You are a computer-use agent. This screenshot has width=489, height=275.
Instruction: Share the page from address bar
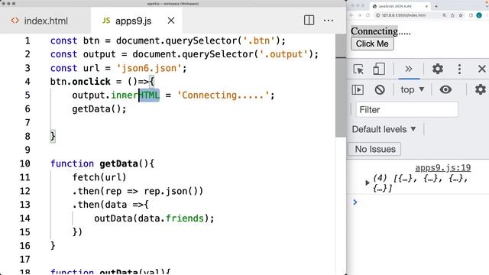click(452, 15)
